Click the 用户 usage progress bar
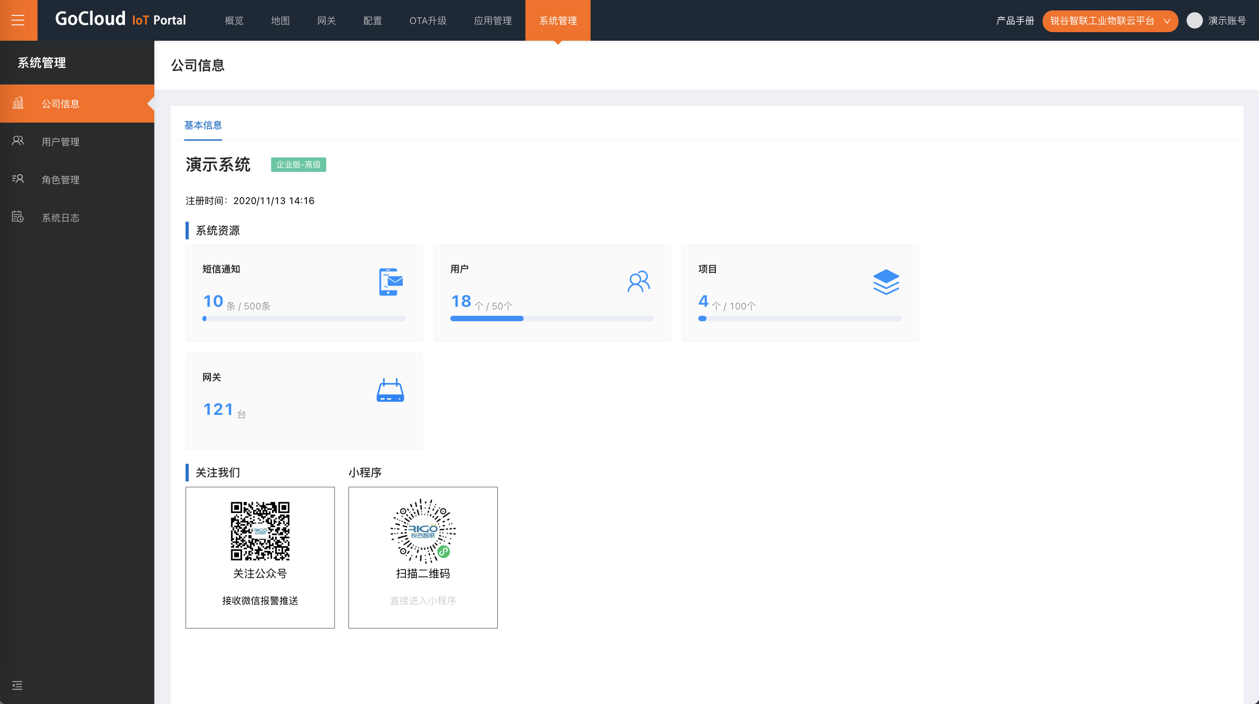1259x704 pixels. coord(551,319)
